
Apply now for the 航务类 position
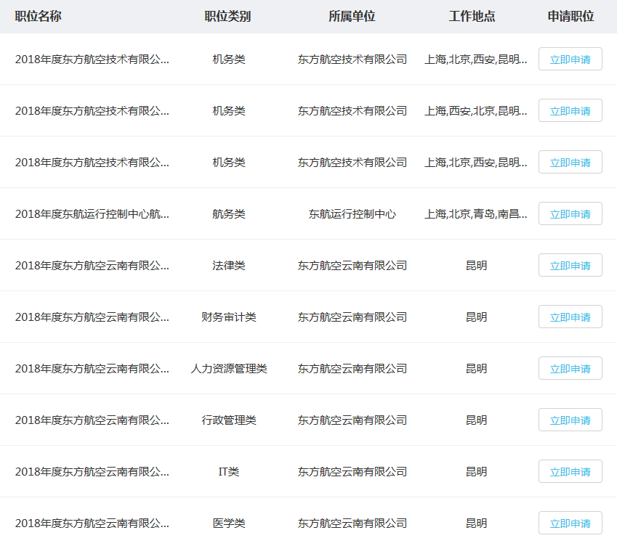click(570, 214)
